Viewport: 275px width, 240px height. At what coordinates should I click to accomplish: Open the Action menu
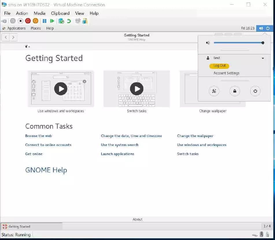(x=22, y=13)
